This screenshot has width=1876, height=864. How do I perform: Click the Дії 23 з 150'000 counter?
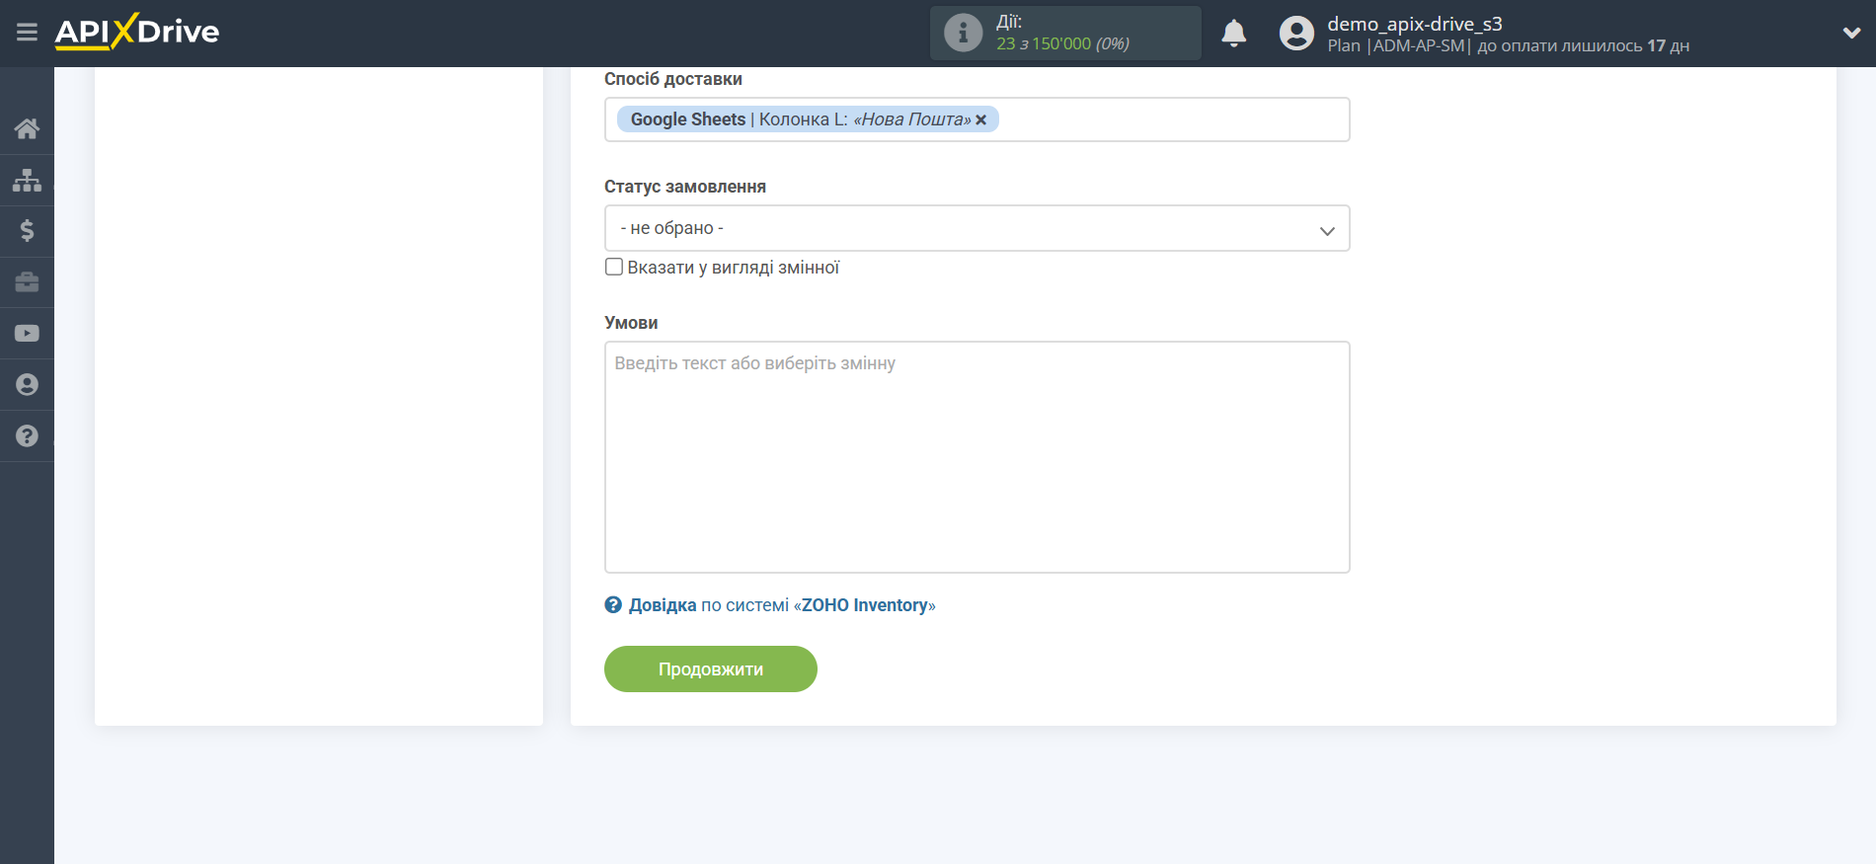pyautogui.click(x=1065, y=33)
